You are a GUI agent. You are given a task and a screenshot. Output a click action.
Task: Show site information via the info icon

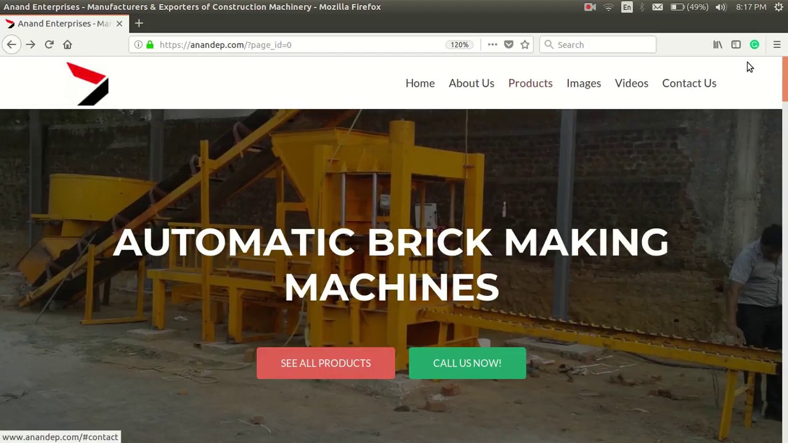[x=139, y=44]
